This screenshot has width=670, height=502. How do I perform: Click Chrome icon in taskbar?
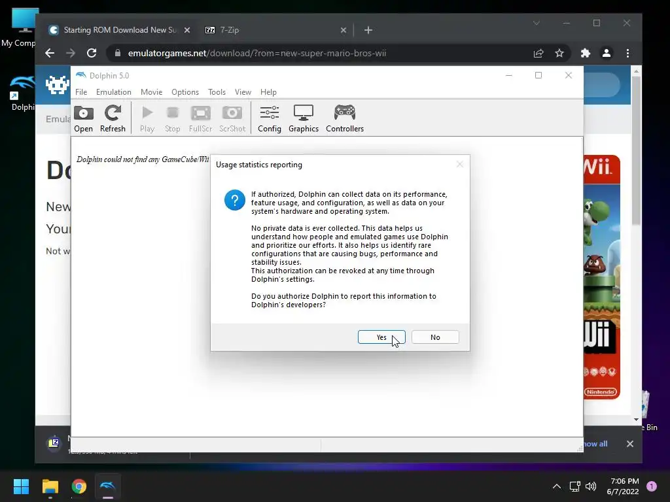point(79,486)
